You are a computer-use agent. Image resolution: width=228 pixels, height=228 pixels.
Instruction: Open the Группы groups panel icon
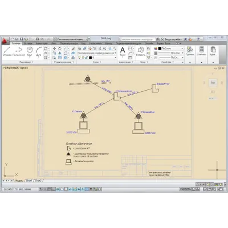[x=190, y=51]
